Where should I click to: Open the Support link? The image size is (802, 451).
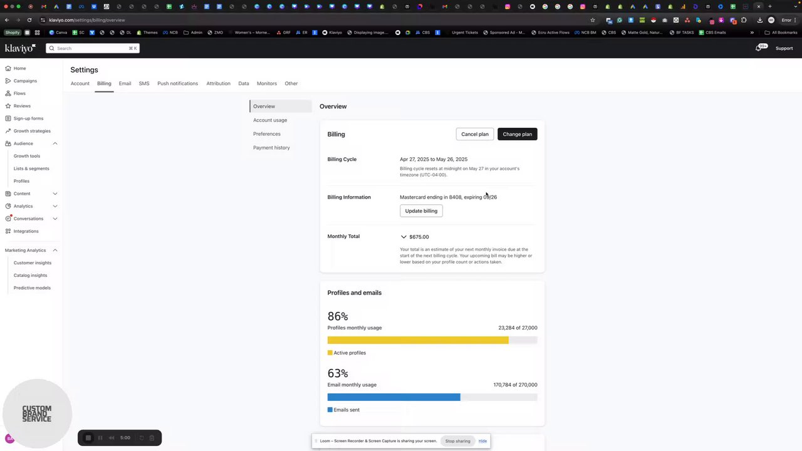point(784,48)
